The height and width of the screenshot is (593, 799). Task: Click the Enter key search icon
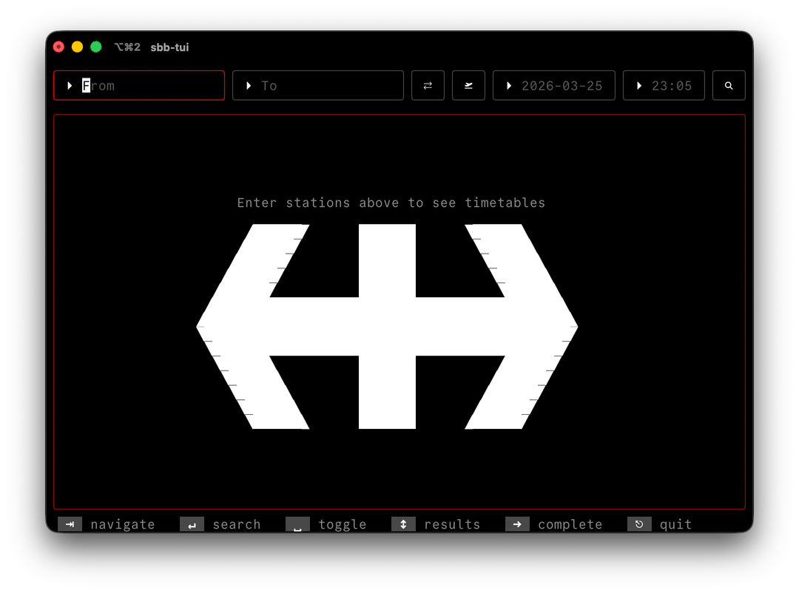tap(192, 524)
